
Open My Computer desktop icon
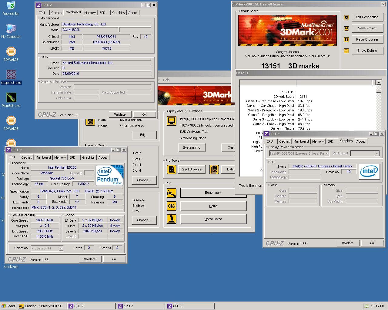11,31
